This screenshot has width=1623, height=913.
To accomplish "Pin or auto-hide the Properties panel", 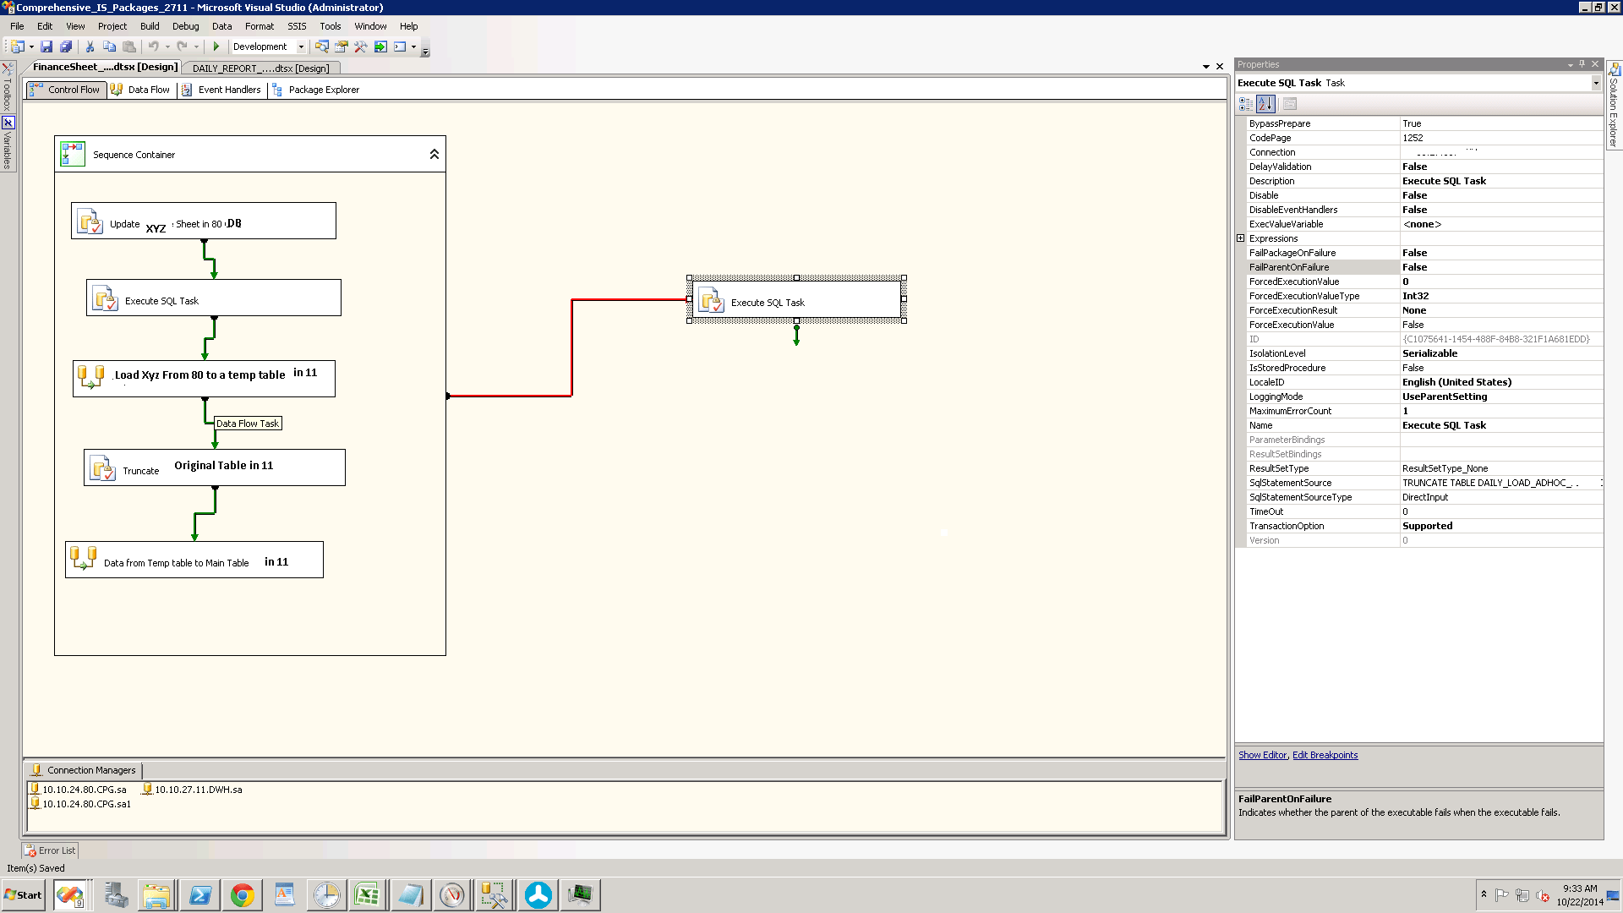I will (x=1582, y=64).
